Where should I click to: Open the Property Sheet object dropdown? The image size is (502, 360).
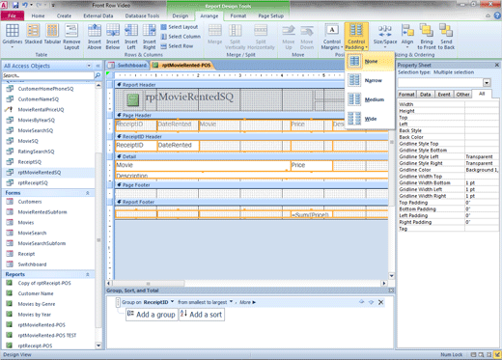tap(487, 83)
